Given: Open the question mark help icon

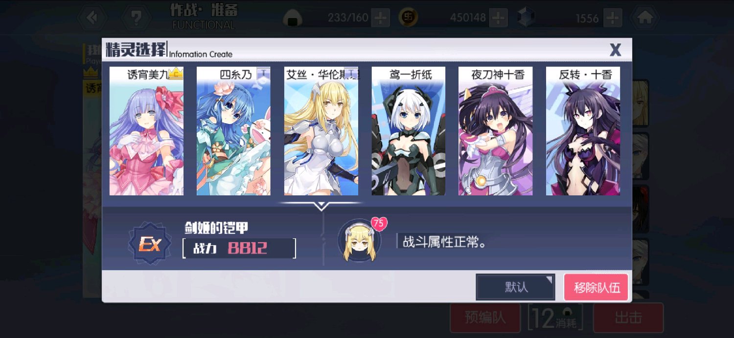Looking at the screenshot, I should (x=136, y=18).
